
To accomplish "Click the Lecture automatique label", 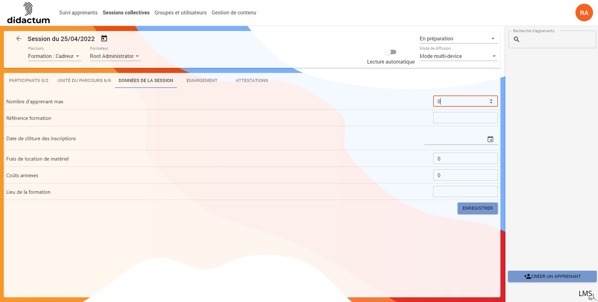I will [391, 62].
